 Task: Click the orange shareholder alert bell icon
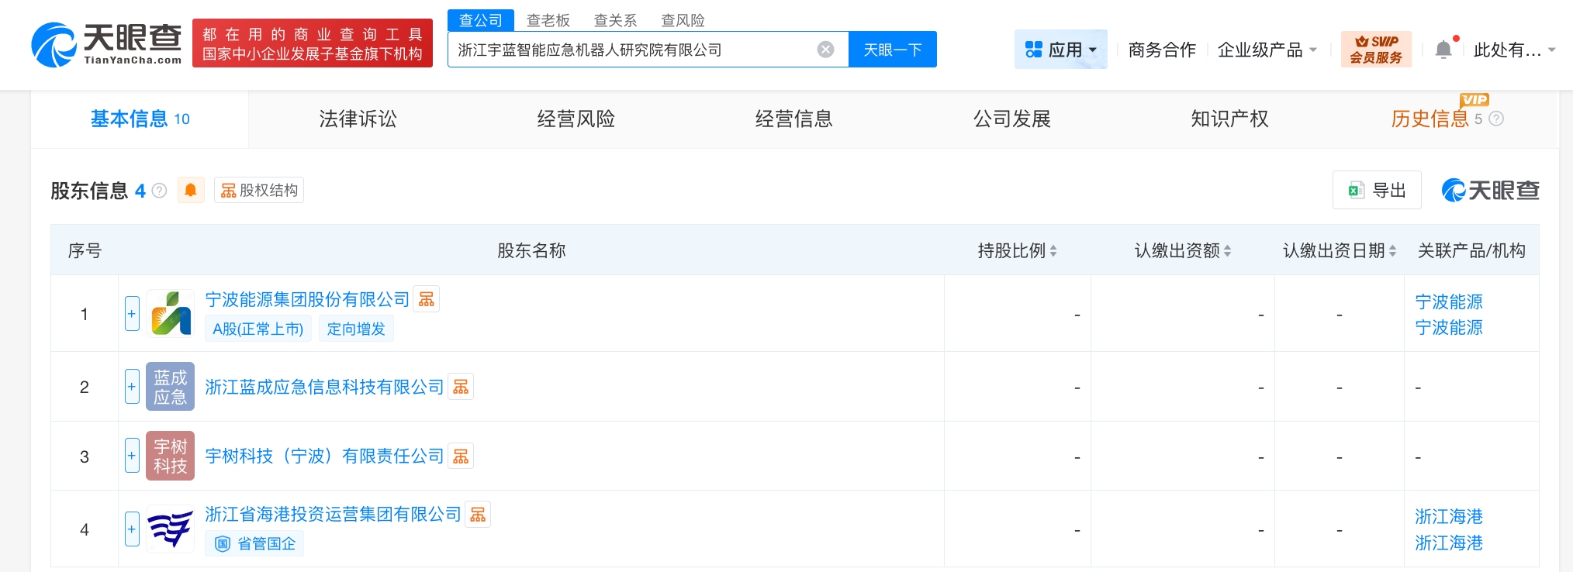pyautogui.click(x=191, y=190)
